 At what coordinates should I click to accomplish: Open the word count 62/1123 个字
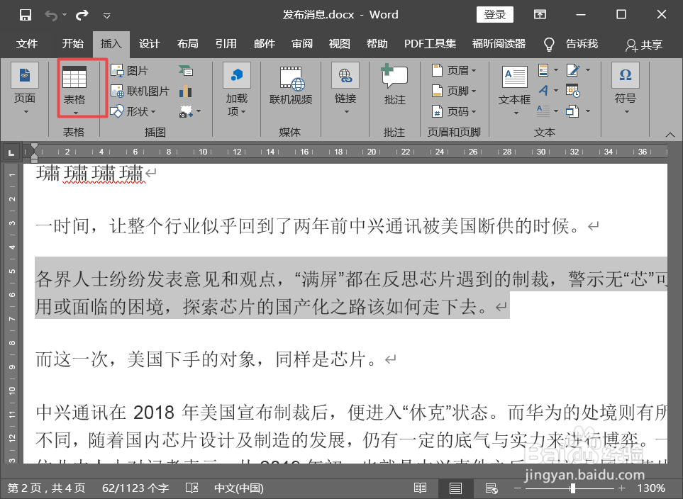tap(135, 488)
